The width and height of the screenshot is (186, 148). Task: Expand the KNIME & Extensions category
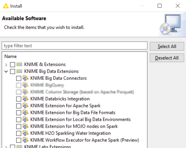[x=6, y=65]
